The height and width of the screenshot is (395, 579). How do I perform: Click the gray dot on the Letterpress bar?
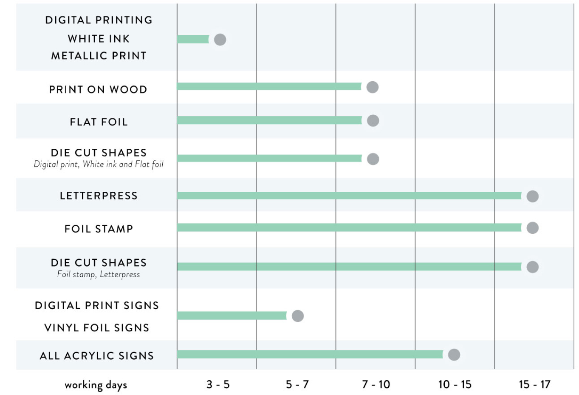(532, 196)
